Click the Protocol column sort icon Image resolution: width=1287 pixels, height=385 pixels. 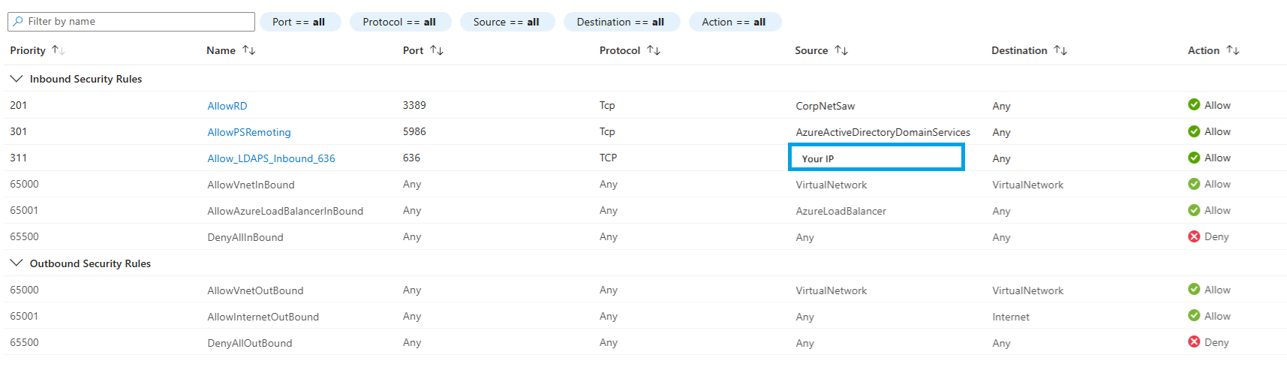tap(653, 50)
